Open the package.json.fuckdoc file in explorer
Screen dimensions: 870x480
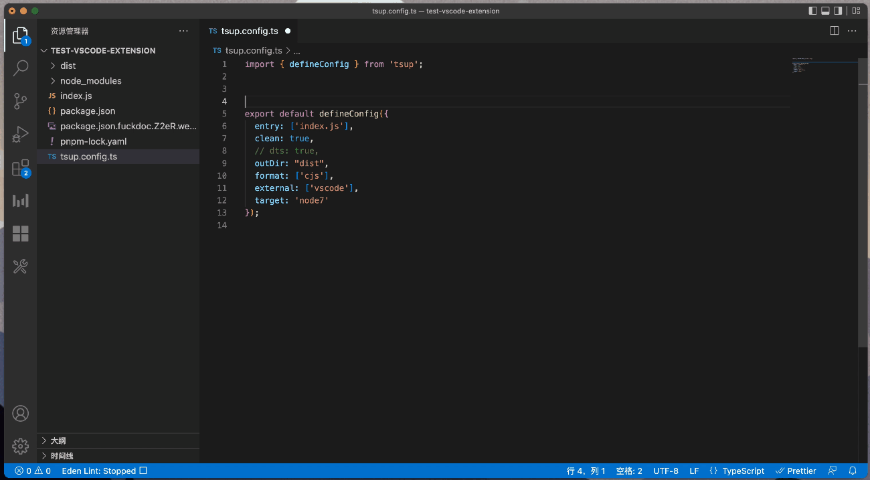(118, 126)
